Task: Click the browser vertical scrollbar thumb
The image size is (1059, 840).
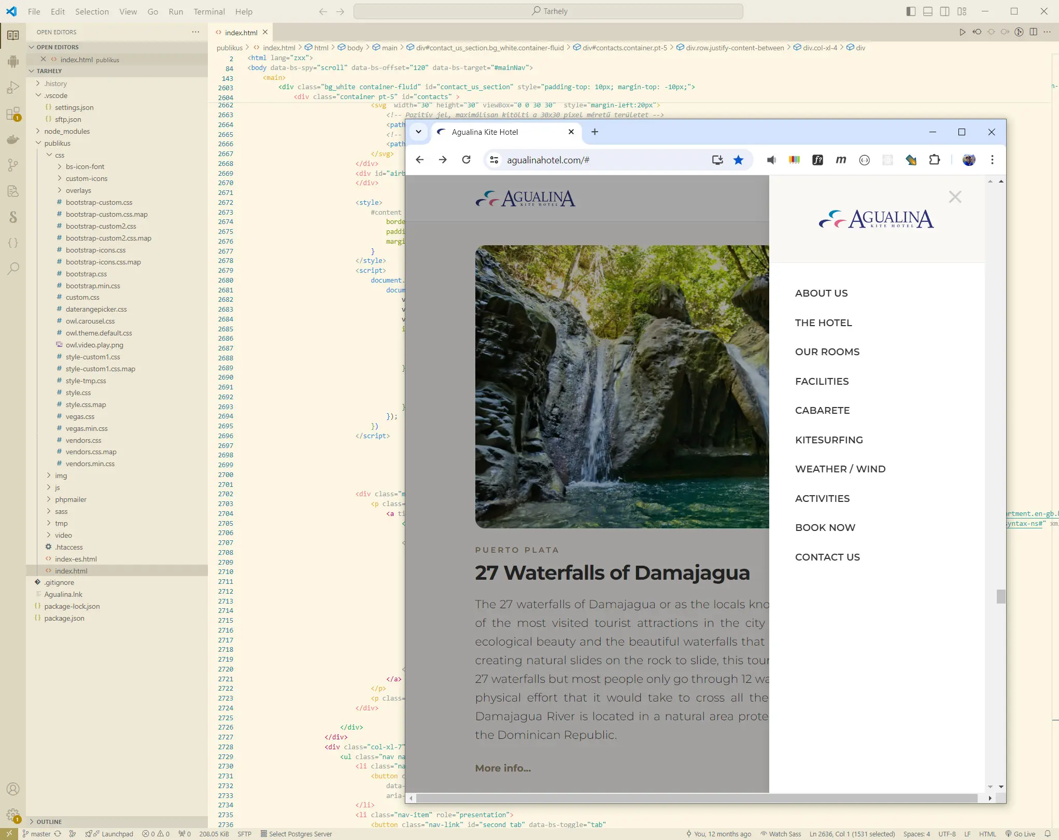Action: point(1001,596)
